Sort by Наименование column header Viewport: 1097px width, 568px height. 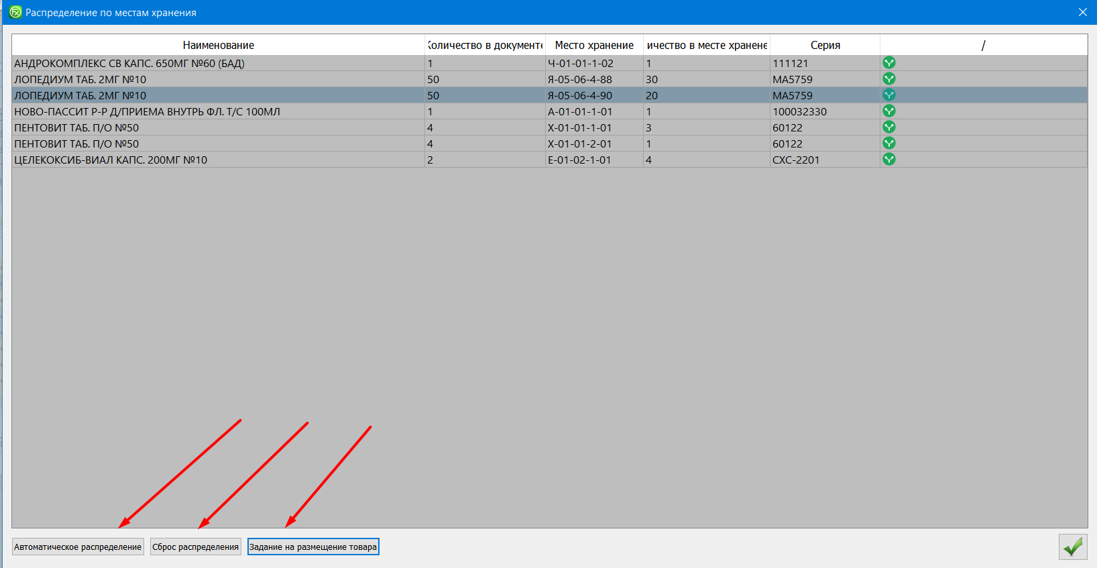[x=218, y=45]
